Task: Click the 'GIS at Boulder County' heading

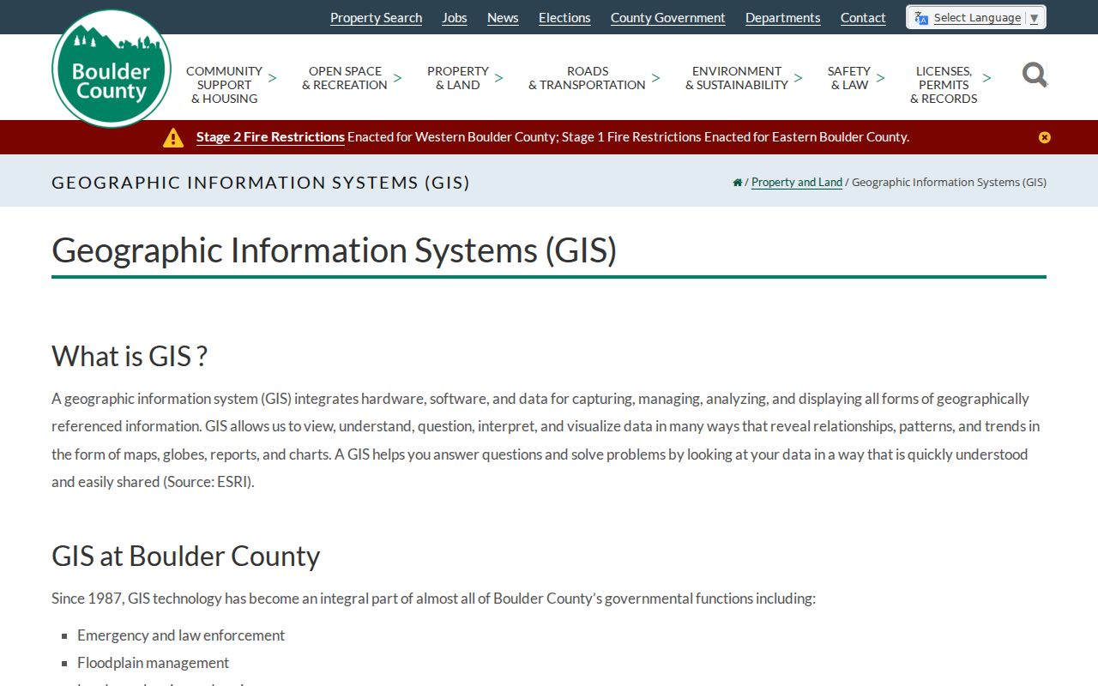Action: 185,556
